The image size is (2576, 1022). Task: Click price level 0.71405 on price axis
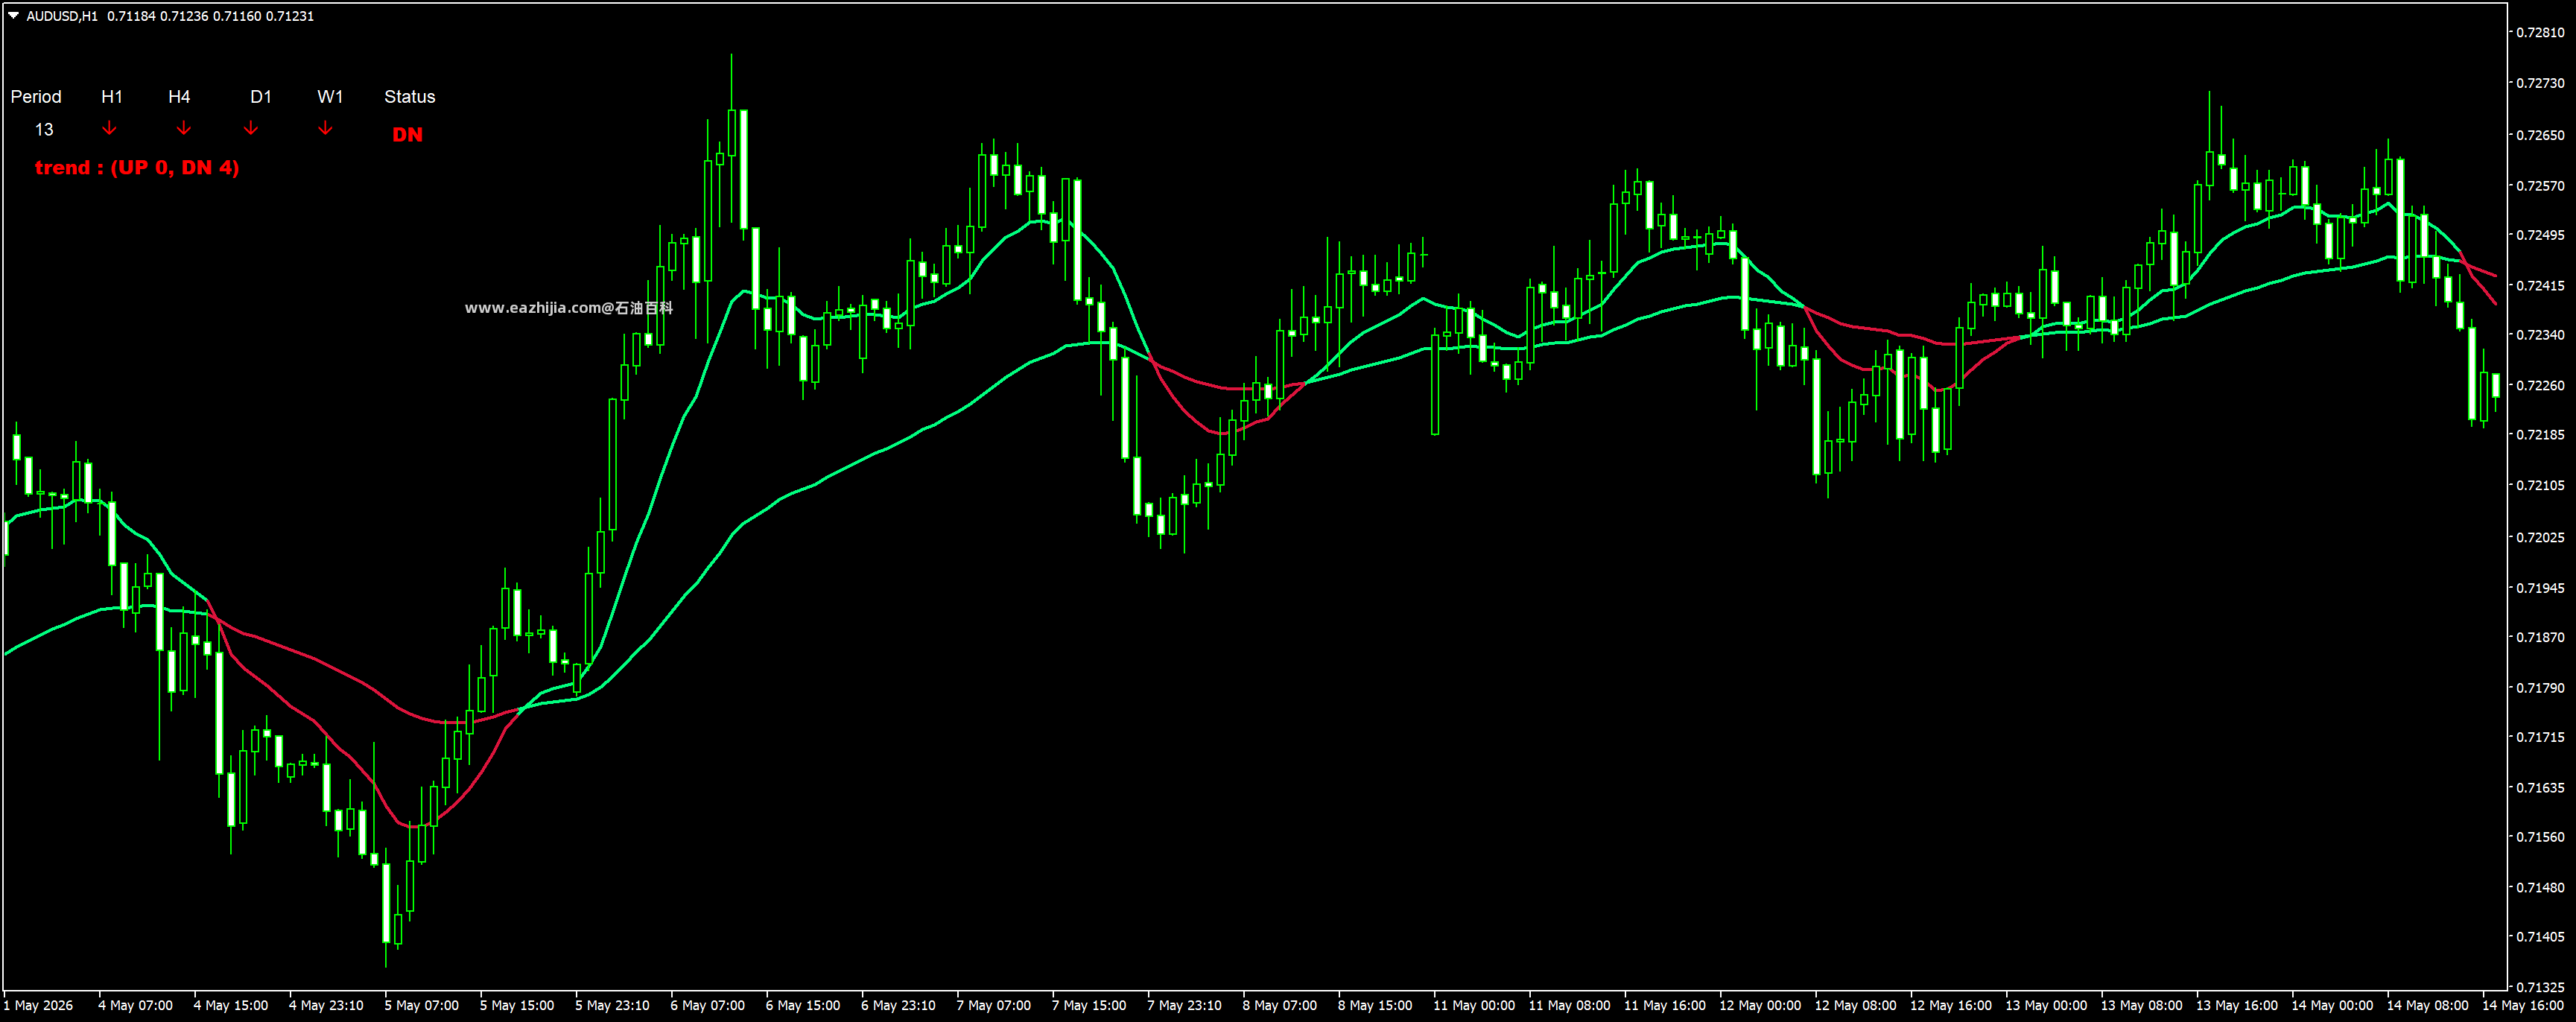coord(2540,937)
